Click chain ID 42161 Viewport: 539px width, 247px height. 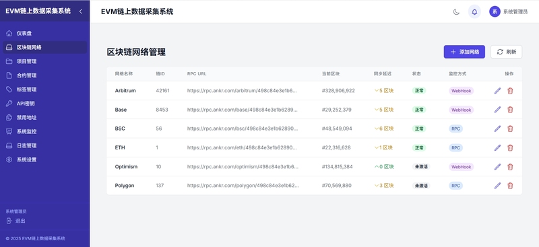[x=162, y=91]
